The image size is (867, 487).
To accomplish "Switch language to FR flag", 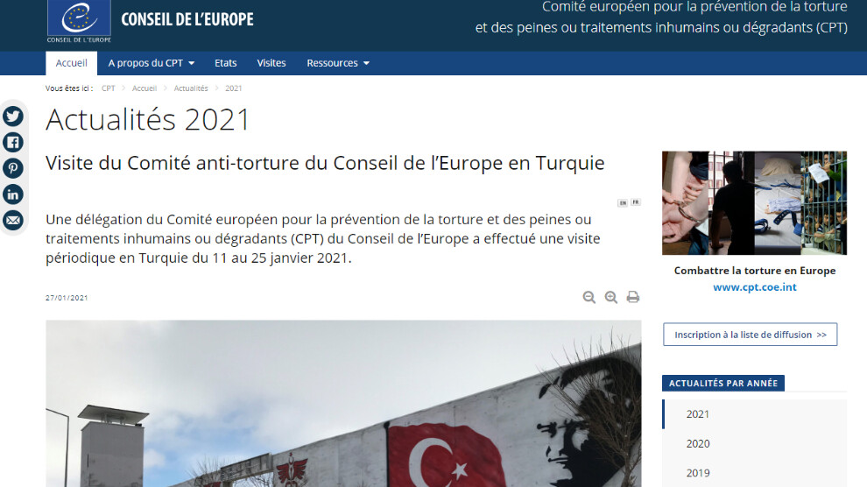I will click(x=635, y=202).
